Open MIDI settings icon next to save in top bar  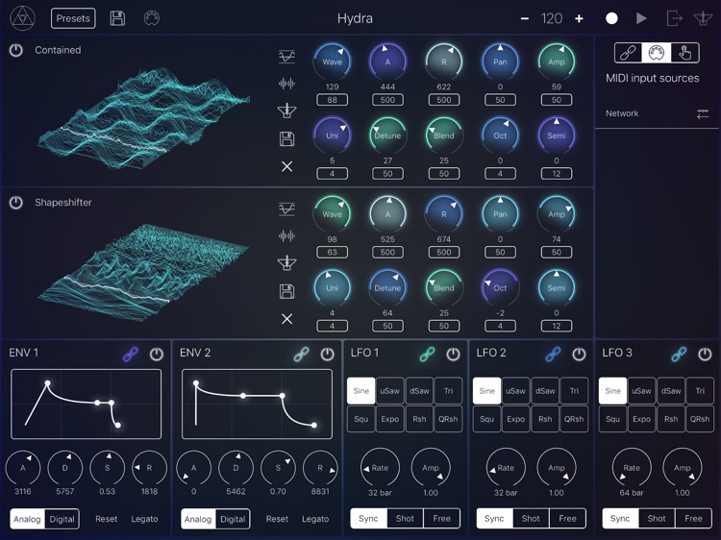[x=152, y=18]
